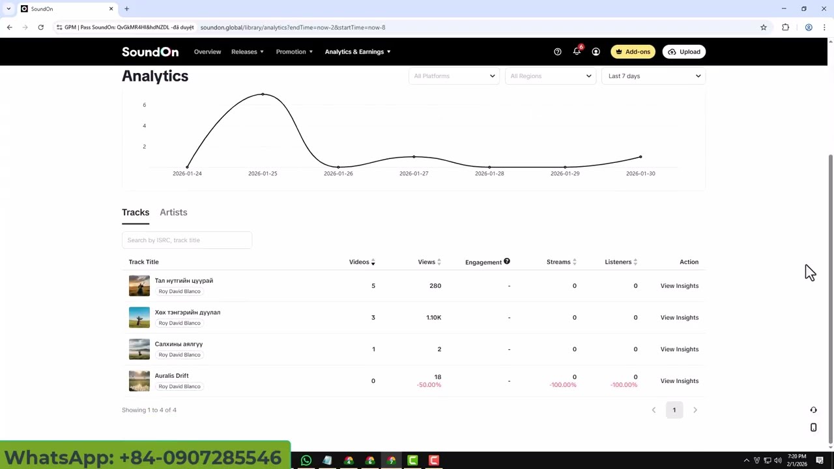Screen dimensions: 834x469
Task: Open Chrome three-dot menu
Action: tap(824, 27)
